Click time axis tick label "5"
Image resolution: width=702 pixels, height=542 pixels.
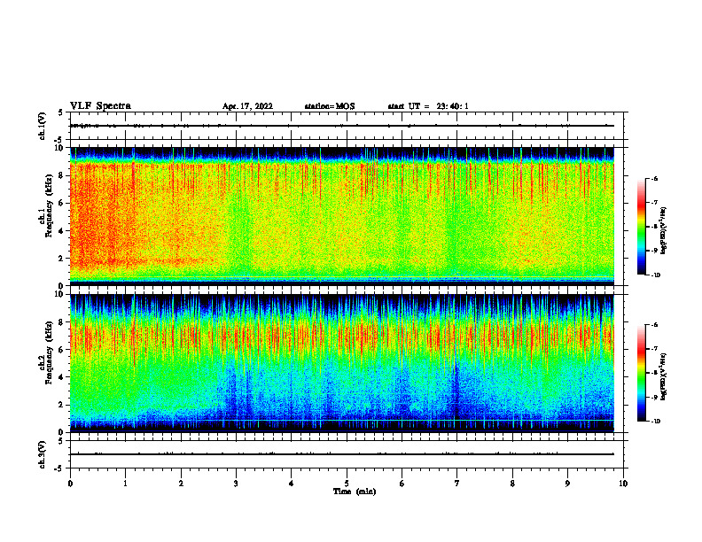[x=347, y=484]
